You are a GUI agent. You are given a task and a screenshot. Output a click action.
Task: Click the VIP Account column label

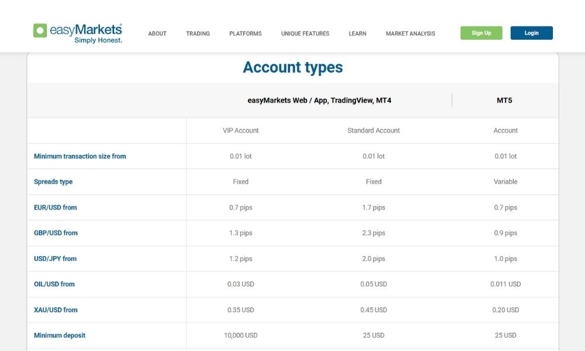click(x=240, y=130)
